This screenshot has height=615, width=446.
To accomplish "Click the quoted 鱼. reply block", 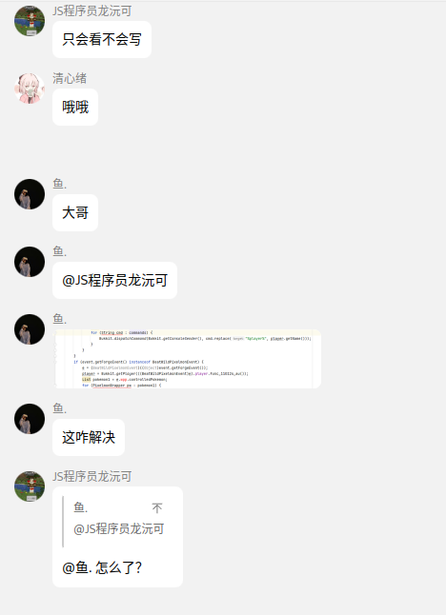I will tap(118, 522).
